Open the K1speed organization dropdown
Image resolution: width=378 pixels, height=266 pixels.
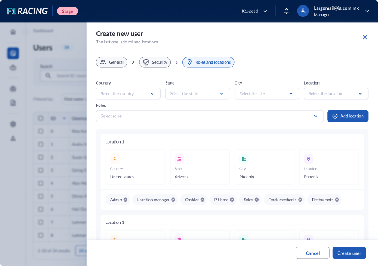[254, 11]
